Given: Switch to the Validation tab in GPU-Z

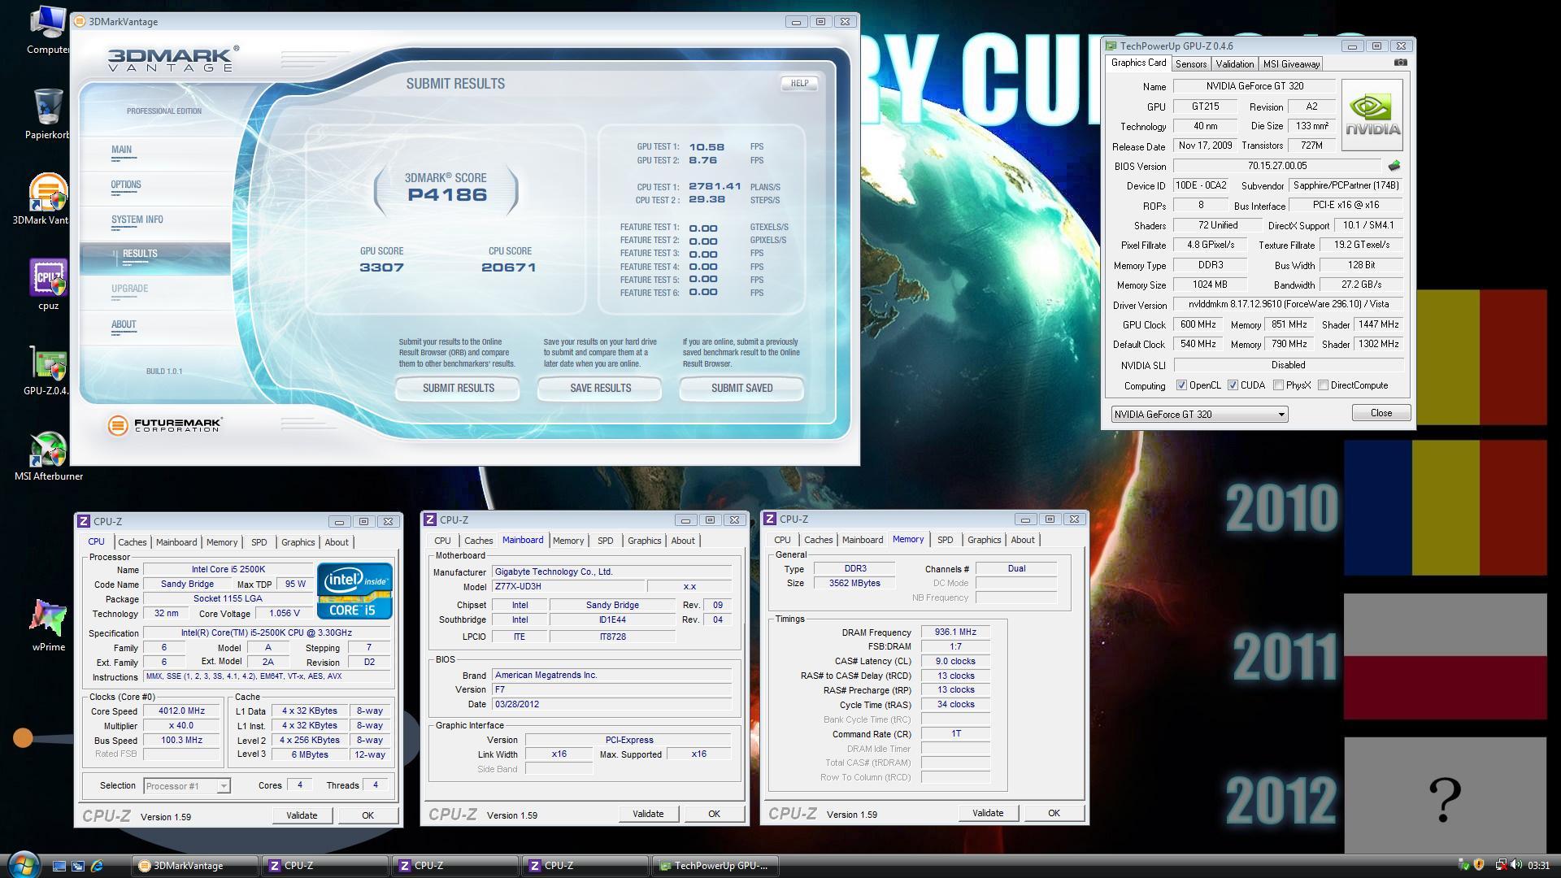Looking at the screenshot, I should [1235, 64].
